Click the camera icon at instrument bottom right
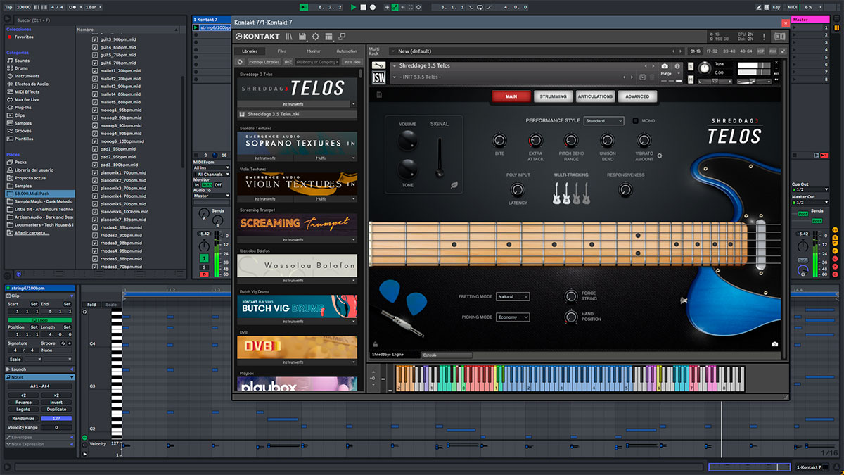 point(774,344)
